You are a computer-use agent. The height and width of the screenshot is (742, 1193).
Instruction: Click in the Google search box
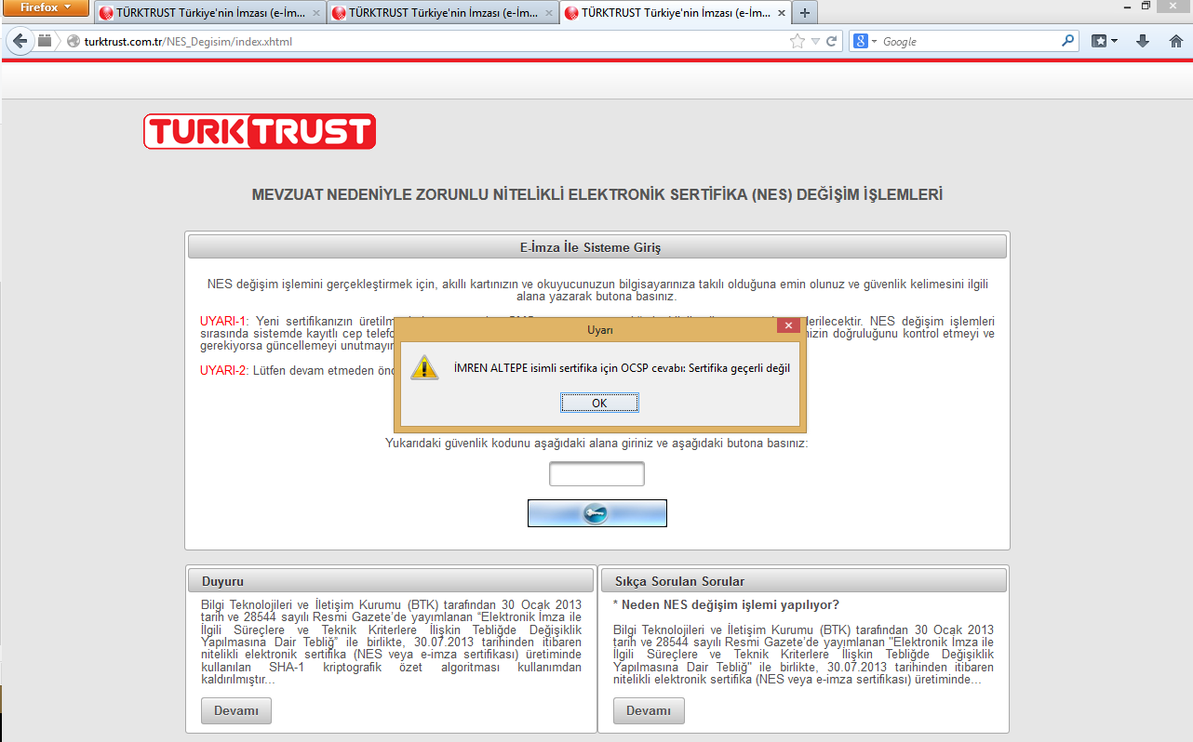coord(969,42)
